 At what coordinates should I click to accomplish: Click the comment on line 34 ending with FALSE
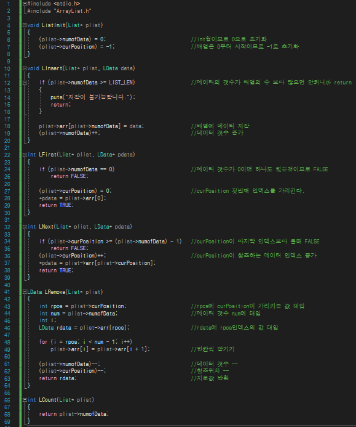pos(255,242)
